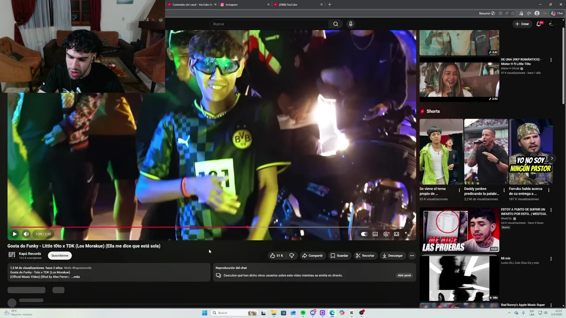Viewport: 566px width, 318px height.
Task: Open File Explorer from the taskbar
Action: (274, 313)
